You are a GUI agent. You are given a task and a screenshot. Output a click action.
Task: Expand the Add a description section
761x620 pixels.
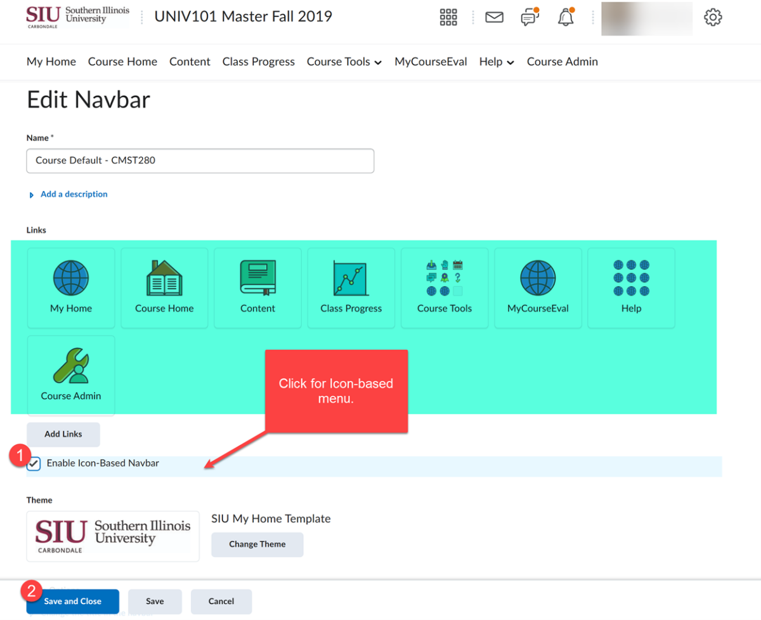74,194
